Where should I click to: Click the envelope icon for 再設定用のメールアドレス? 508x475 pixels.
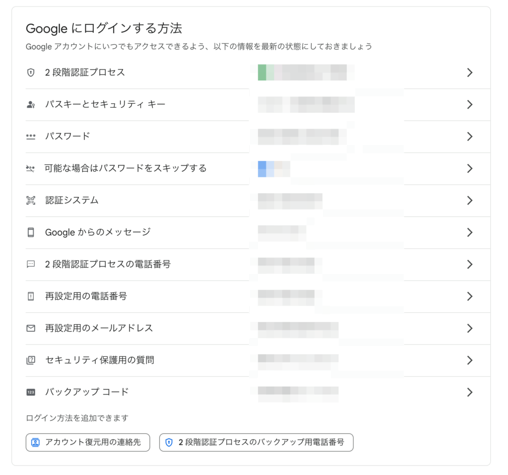click(31, 328)
